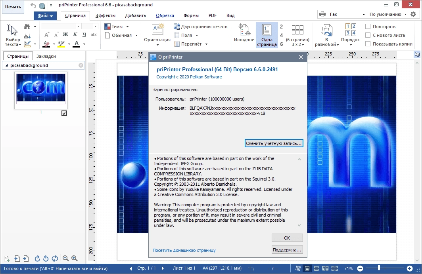422x274 pixels.
Task: Collapse the picasabackground tree item
Action: [x=7, y=65]
